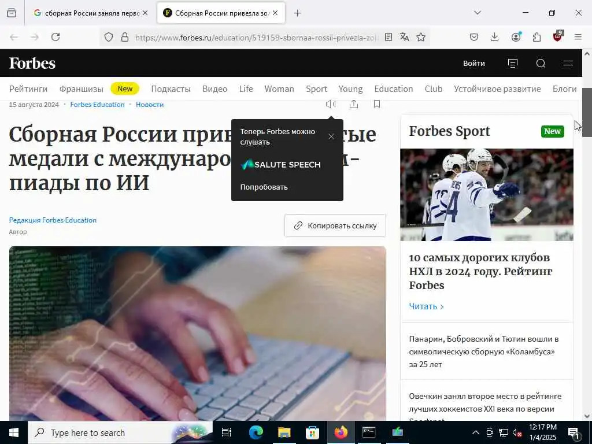Viewport: 592px width, 444px height.
Task: Click the translate page icon
Action: coord(404,37)
